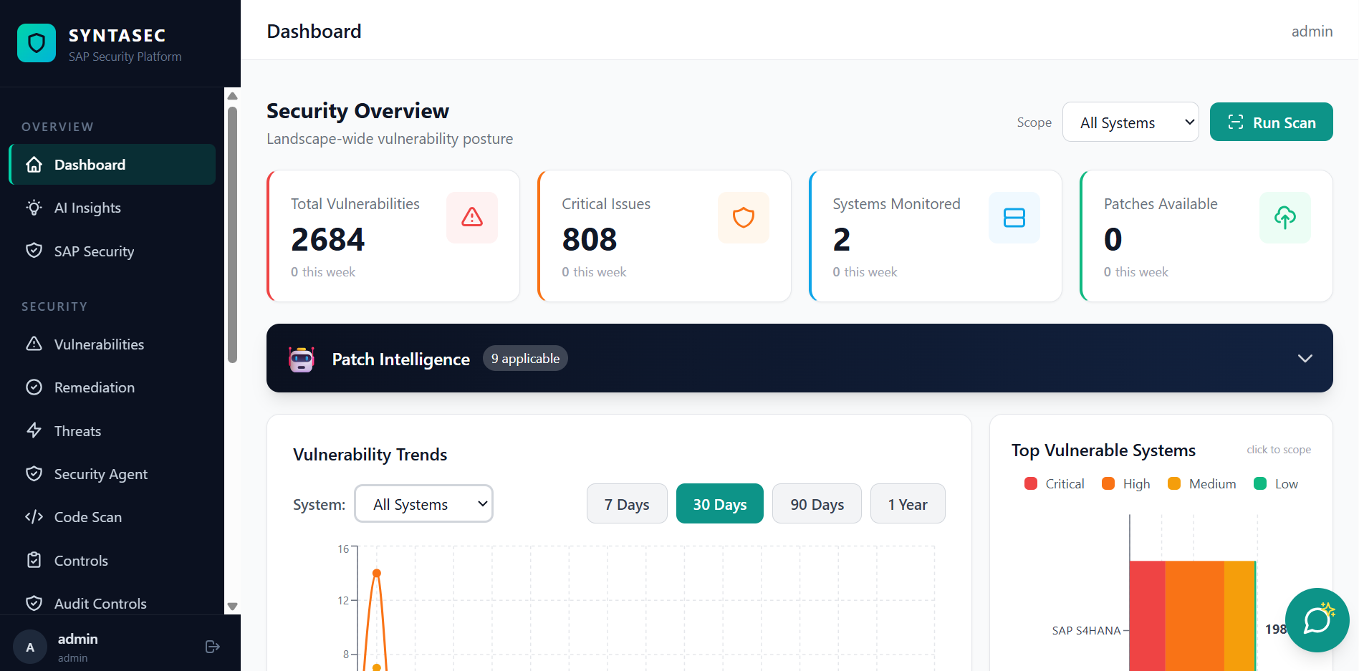1359x671 pixels.
Task: Click the SAP S4HANA bar in chart
Action: pos(1193,616)
